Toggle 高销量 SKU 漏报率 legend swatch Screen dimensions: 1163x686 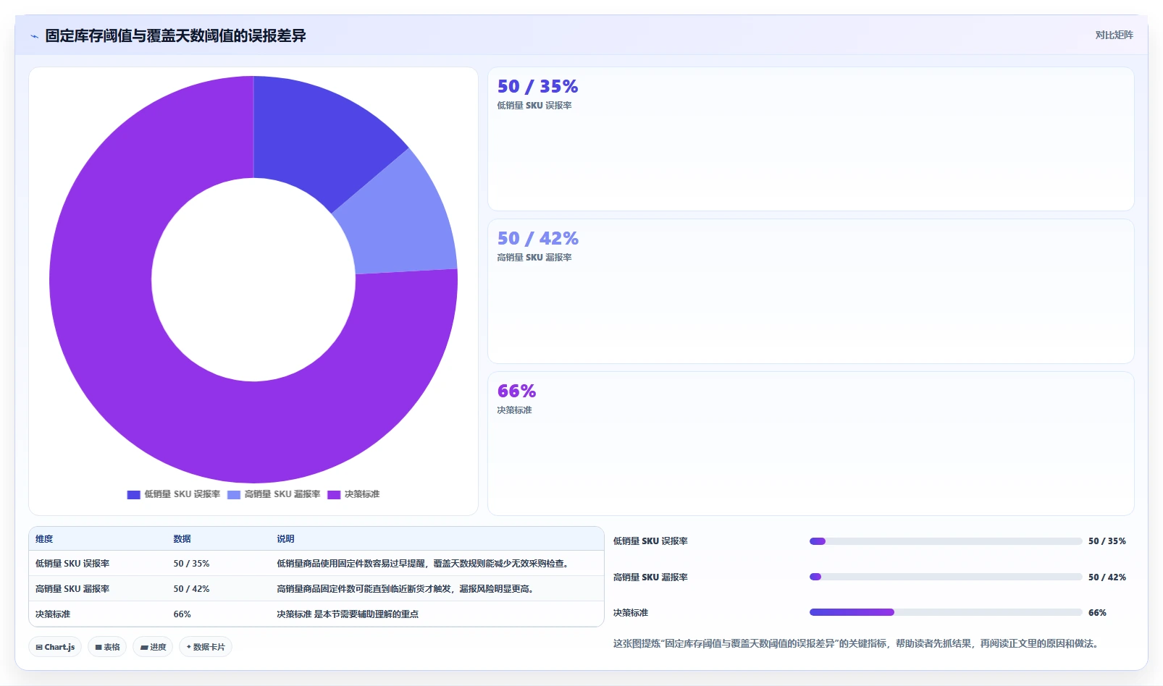[x=234, y=495]
